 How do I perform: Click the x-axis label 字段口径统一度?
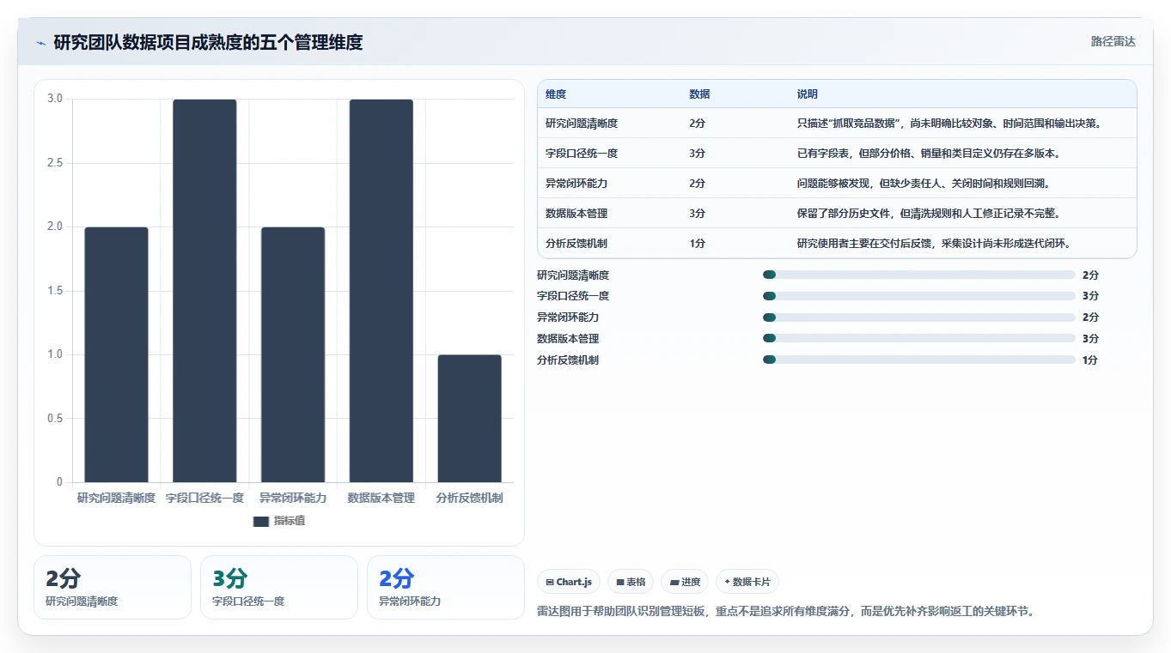204,499
